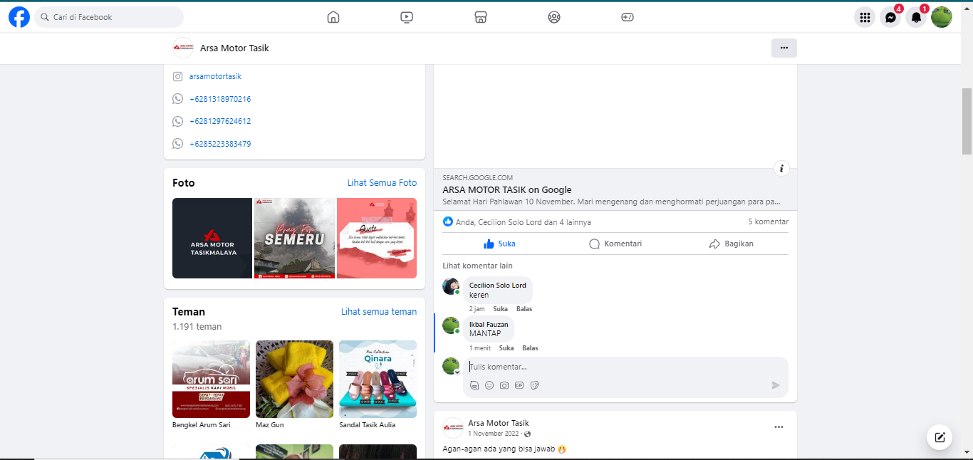The height and width of the screenshot is (460, 973).
Task: Click the send arrow in comment box
Action: click(776, 385)
